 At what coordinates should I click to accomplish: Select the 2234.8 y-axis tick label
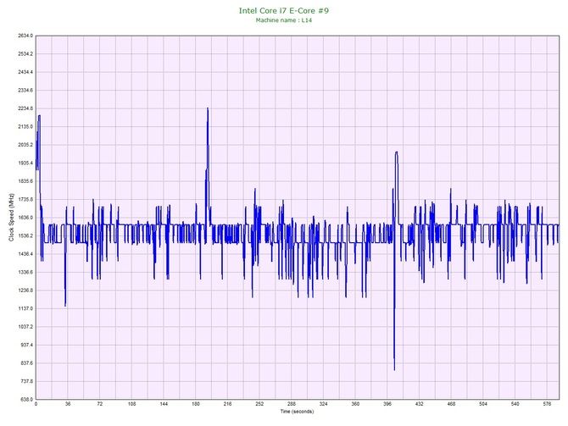pyautogui.click(x=25, y=108)
